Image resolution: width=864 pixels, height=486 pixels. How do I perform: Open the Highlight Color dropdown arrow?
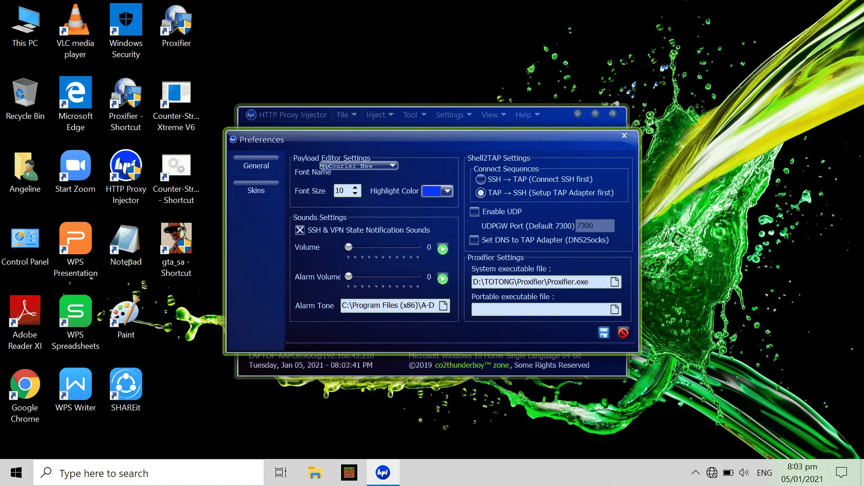[447, 191]
